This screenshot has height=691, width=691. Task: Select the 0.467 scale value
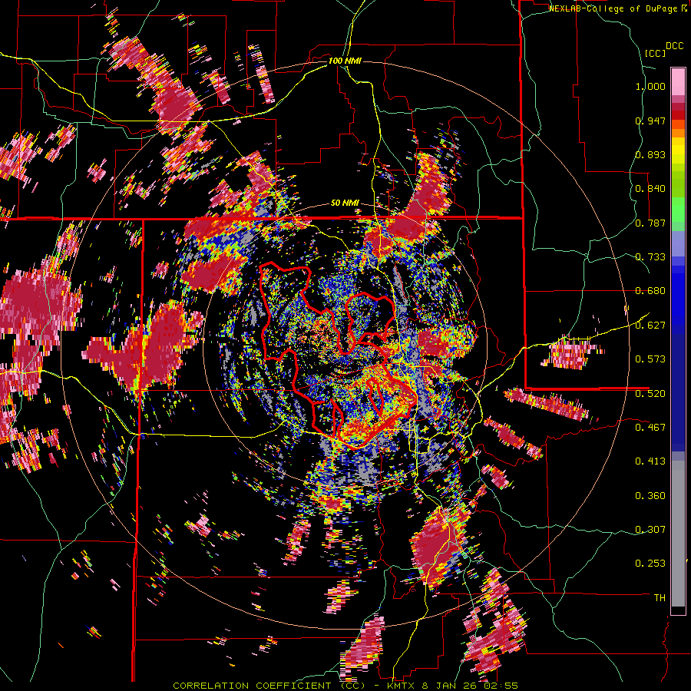(650, 427)
